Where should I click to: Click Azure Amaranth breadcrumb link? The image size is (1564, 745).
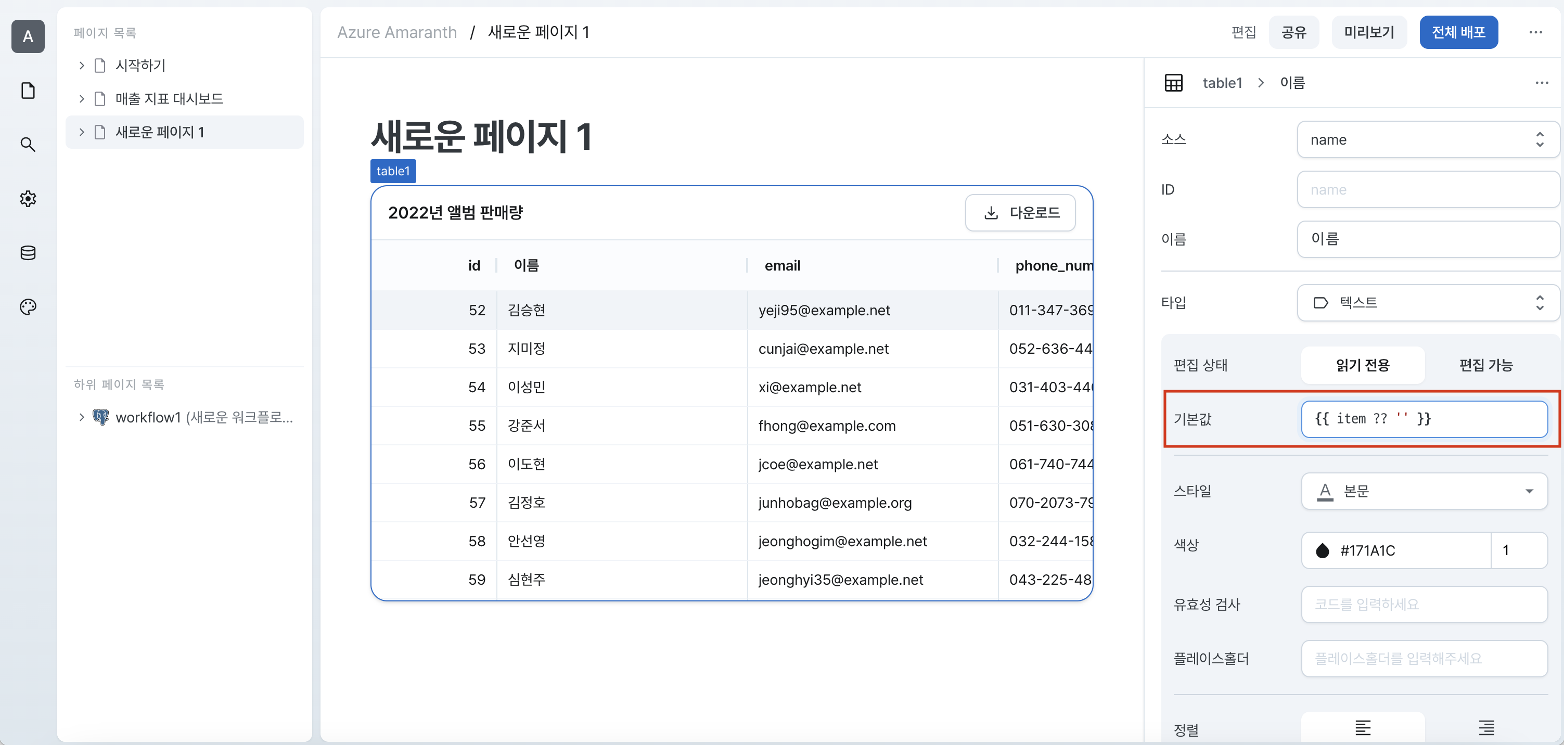click(x=397, y=32)
